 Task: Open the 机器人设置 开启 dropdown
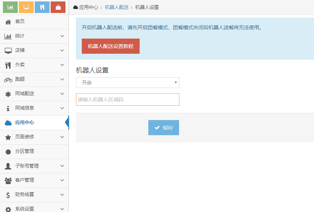pyautogui.click(x=127, y=83)
